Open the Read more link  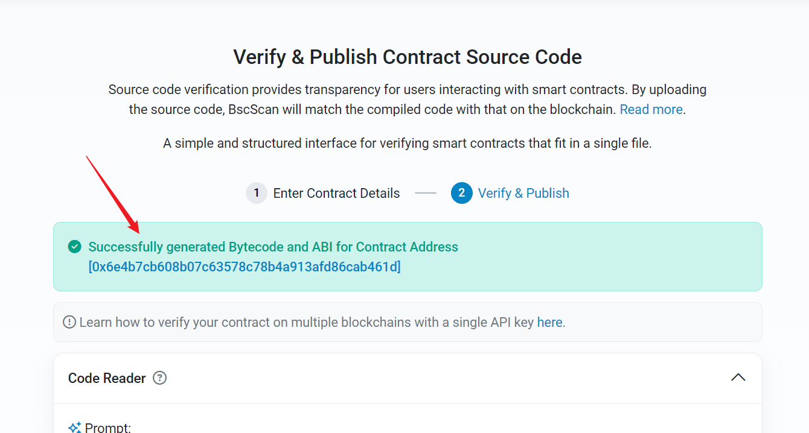tap(651, 110)
